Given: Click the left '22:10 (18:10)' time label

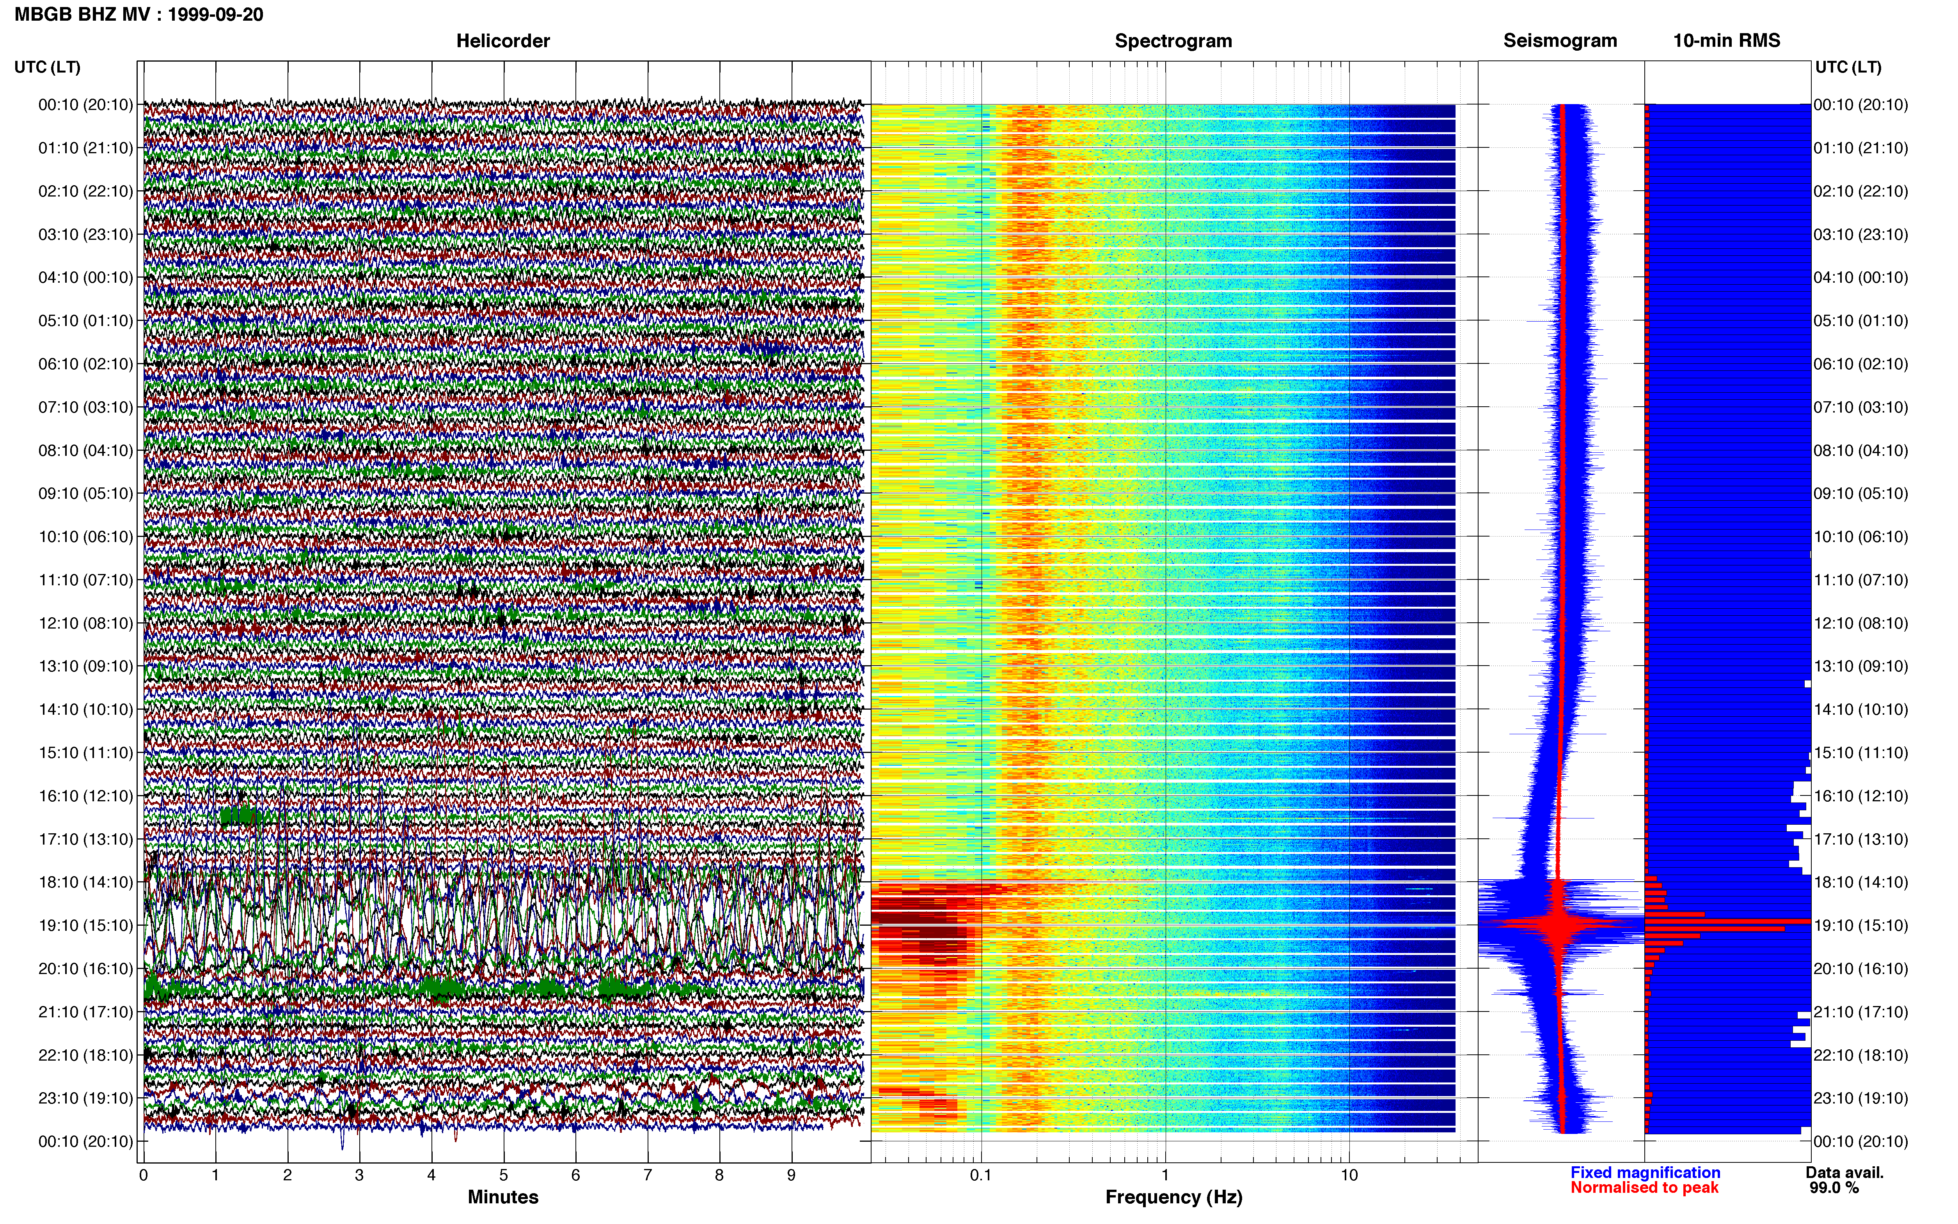Looking at the screenshot, I should 86,1055.
